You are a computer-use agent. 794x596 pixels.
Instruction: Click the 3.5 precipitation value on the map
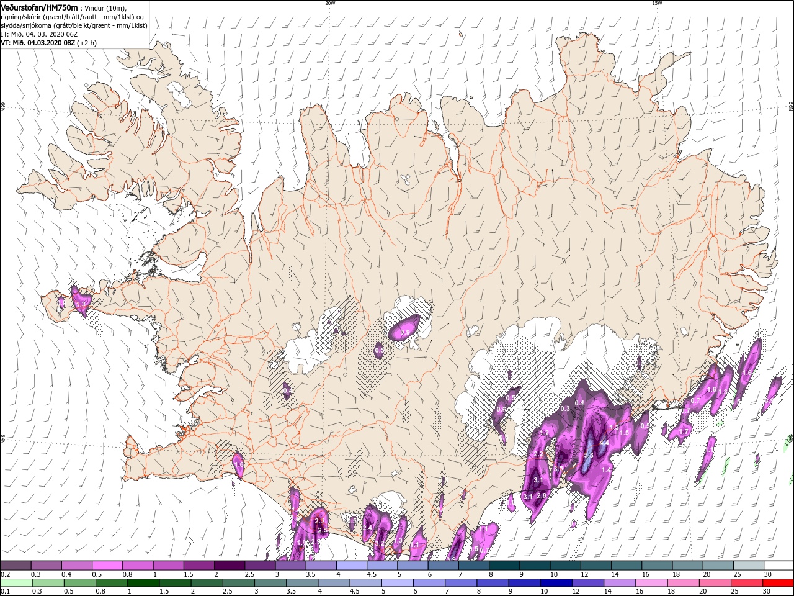558,469
